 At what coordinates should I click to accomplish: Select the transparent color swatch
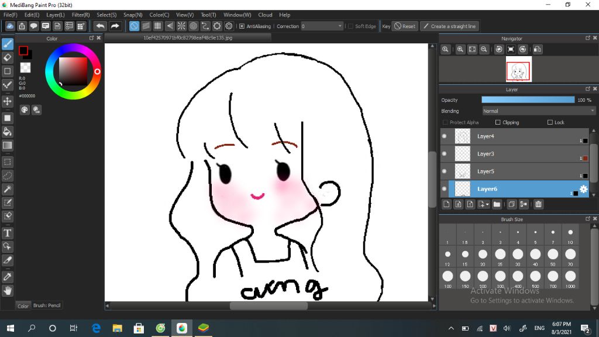tap(25, 68)
